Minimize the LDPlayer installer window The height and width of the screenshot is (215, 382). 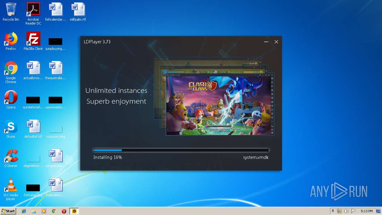266,42
